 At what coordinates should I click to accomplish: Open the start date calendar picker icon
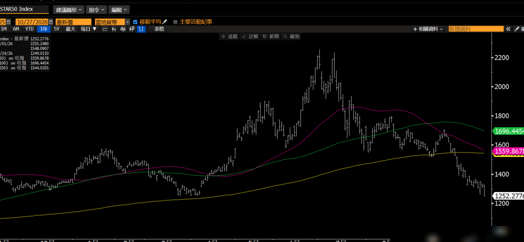9,22
